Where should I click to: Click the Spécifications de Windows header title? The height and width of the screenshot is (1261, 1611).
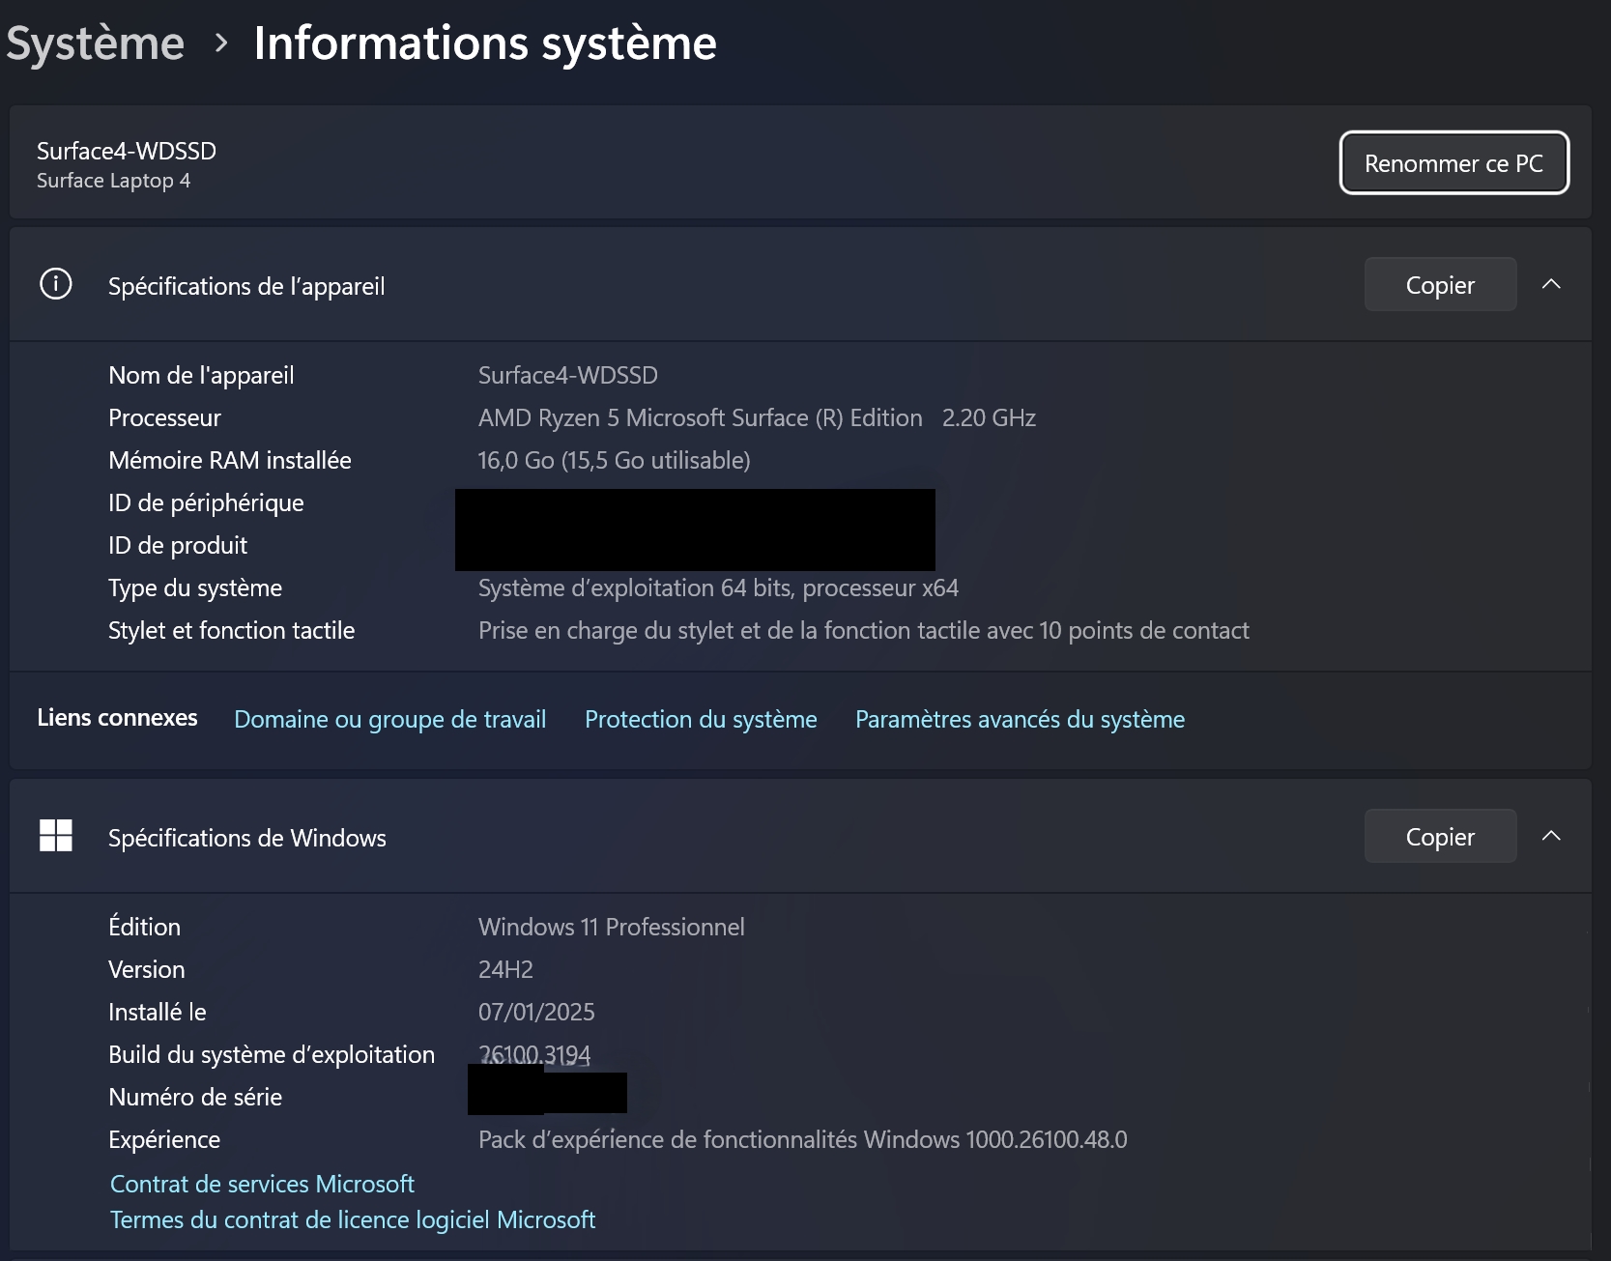pyautogui.click(x=246, y=839)
